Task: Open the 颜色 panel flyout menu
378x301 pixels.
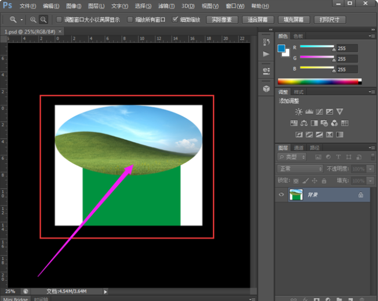Action: [x=372, y=36]
